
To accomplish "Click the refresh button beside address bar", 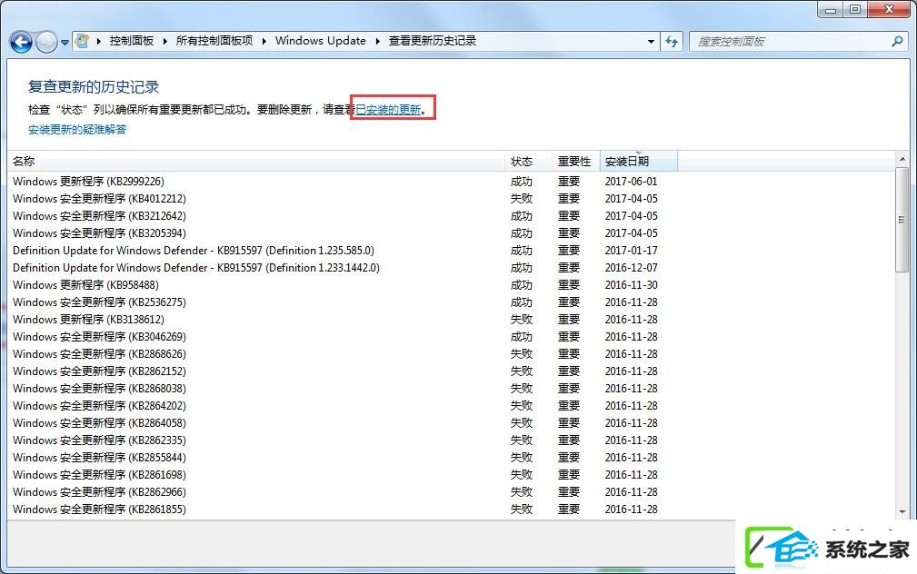I will 672,42.
